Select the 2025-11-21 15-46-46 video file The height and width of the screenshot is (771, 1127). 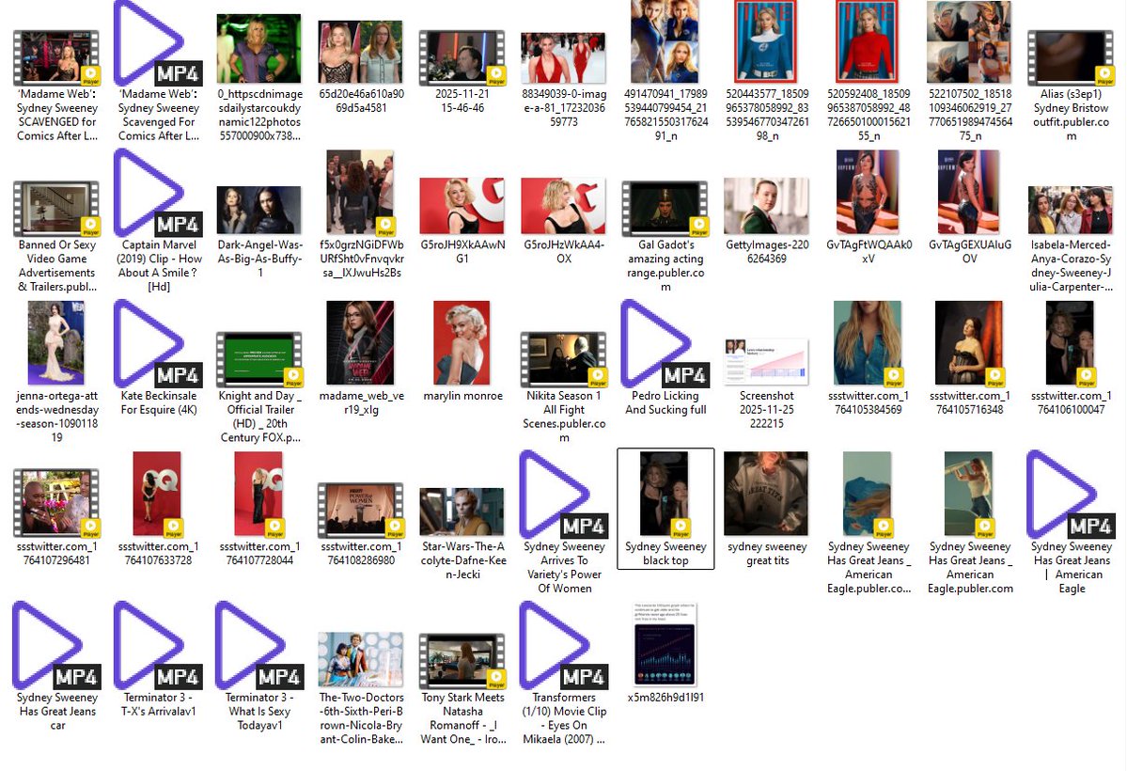[x=462, y=58]
